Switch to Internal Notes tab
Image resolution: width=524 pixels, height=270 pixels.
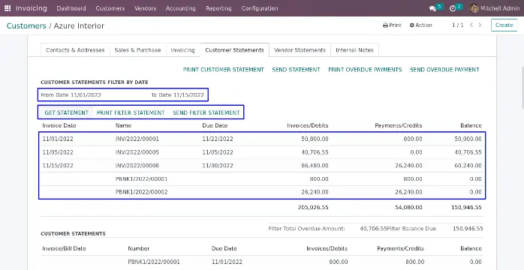pos(354,50)
